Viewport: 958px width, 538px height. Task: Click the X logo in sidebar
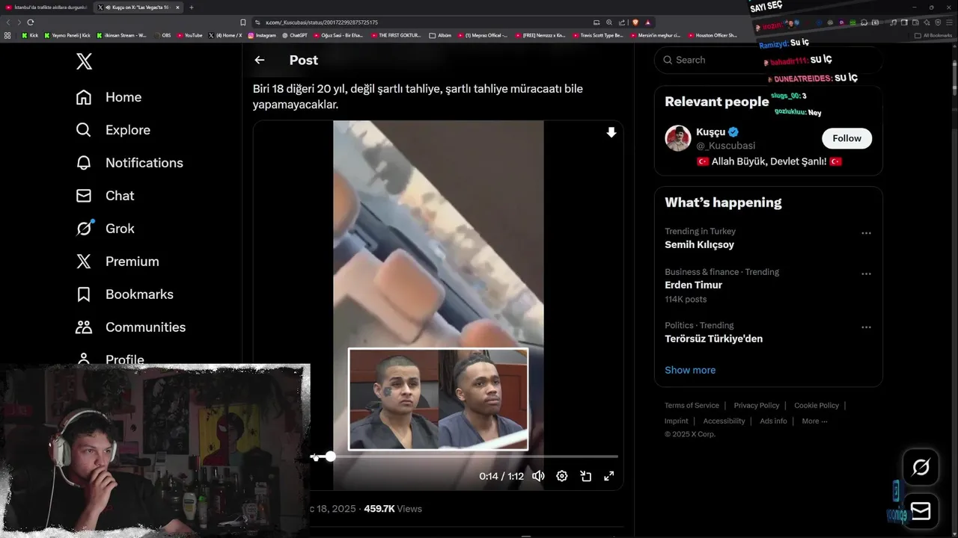coord(85,61)
